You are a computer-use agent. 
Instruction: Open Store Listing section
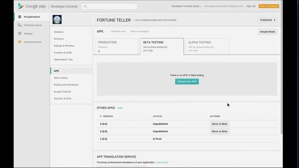[x=60, y=78]
